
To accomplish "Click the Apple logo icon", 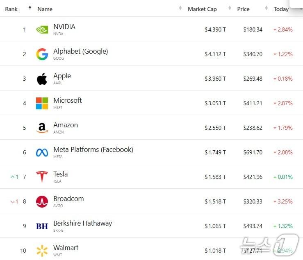I will point(42,79).
